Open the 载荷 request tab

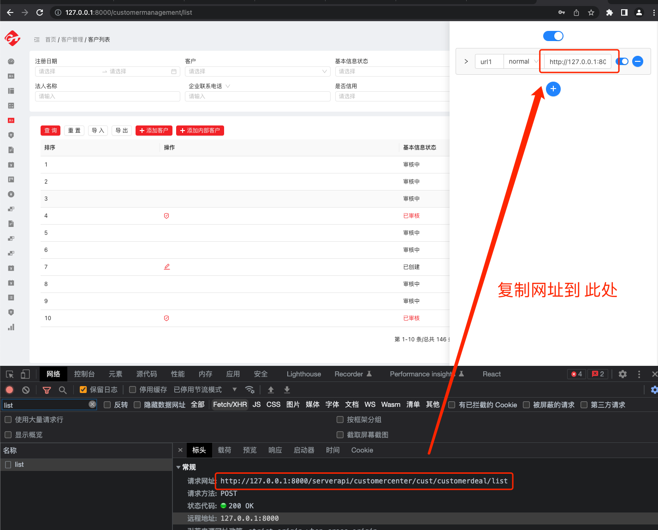click(x=225, y=450)
